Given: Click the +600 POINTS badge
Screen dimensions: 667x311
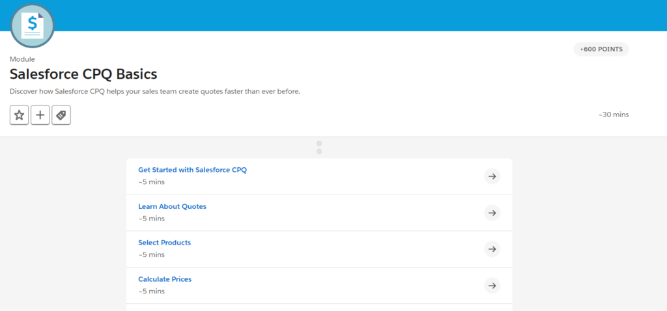Looking at the screenshot, I should point(601,49).
